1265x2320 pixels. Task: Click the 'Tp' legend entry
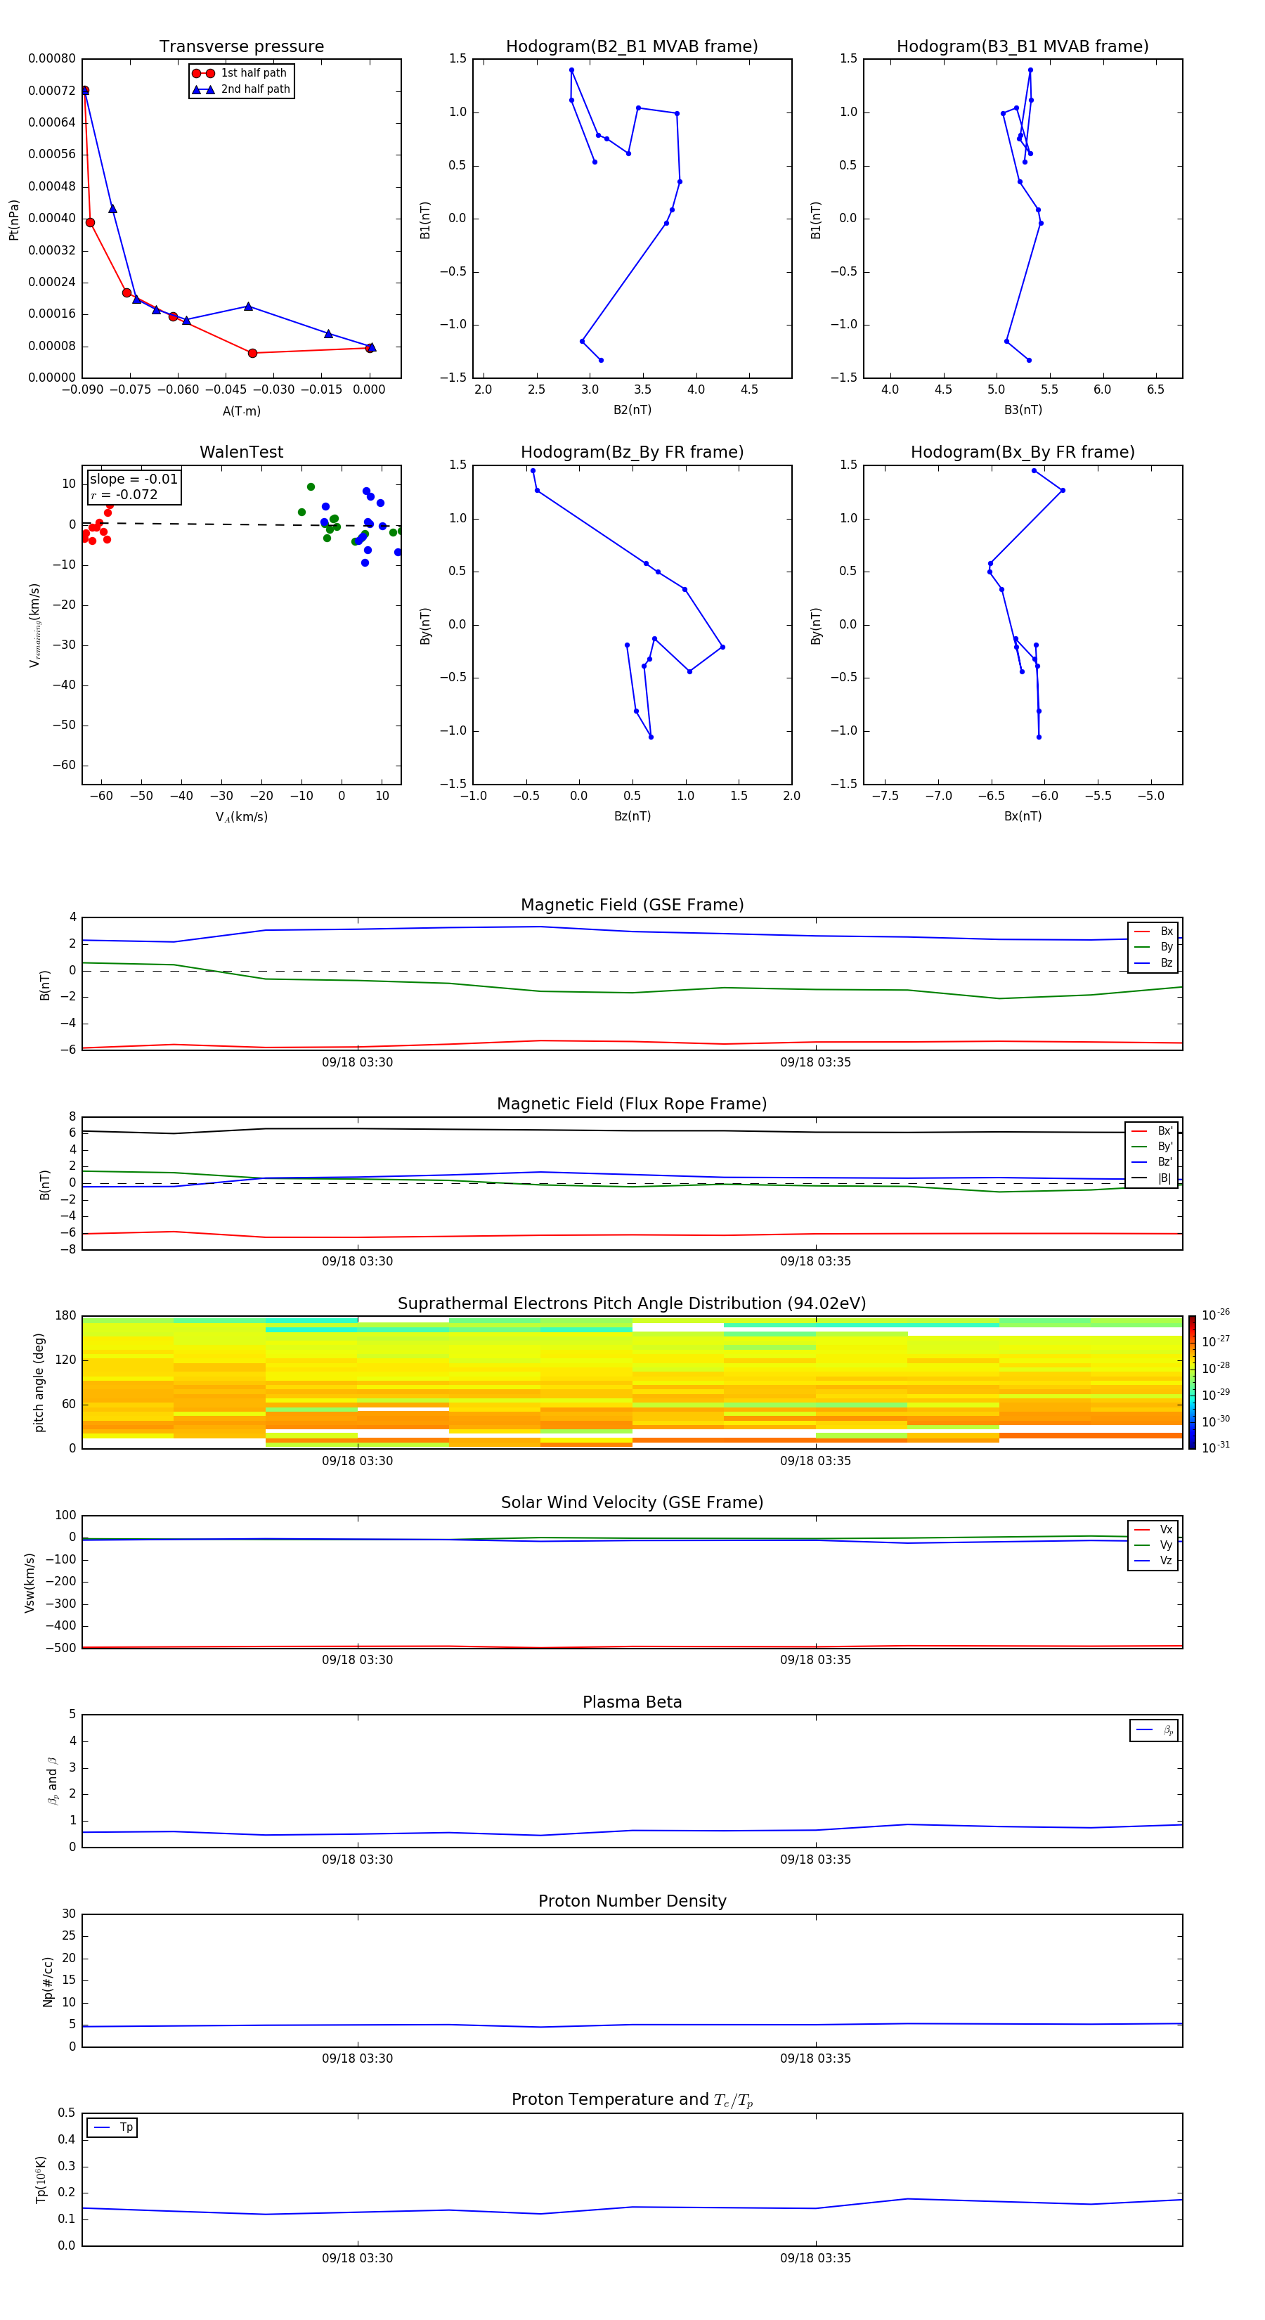click(113, 2128)
